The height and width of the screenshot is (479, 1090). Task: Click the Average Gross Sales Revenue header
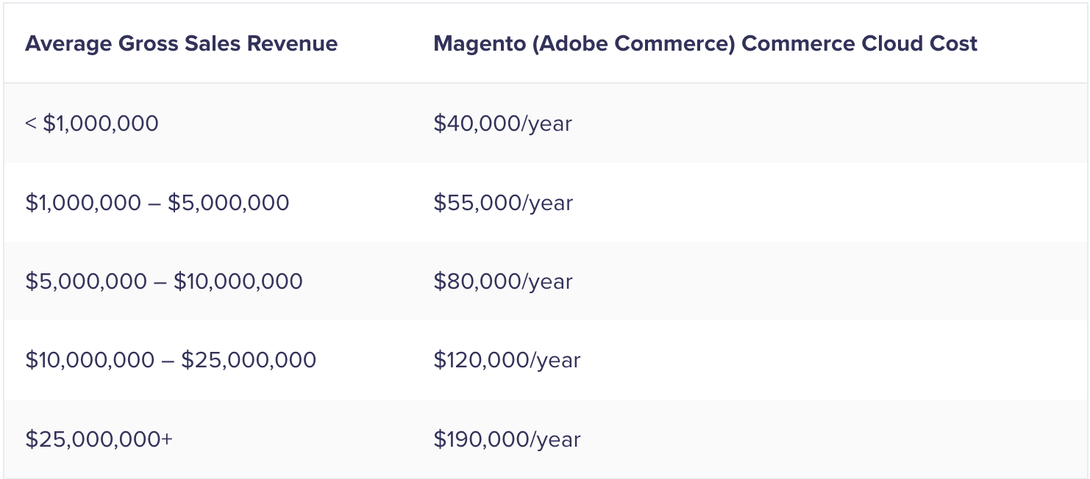coord(182,43)
